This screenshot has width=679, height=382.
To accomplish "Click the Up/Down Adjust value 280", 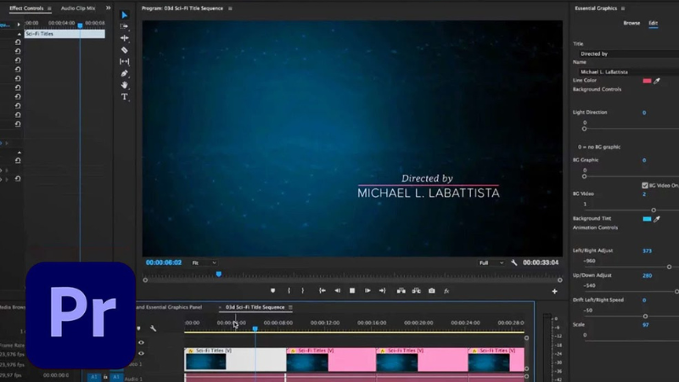I will 647,275.
